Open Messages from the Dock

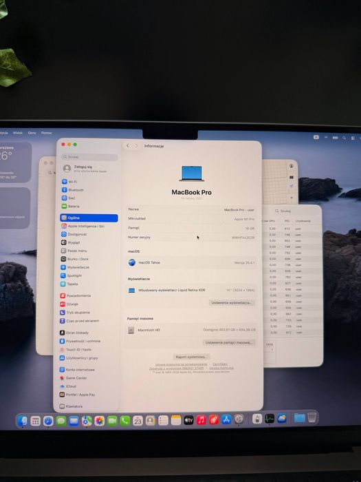(x=61, y=421)
